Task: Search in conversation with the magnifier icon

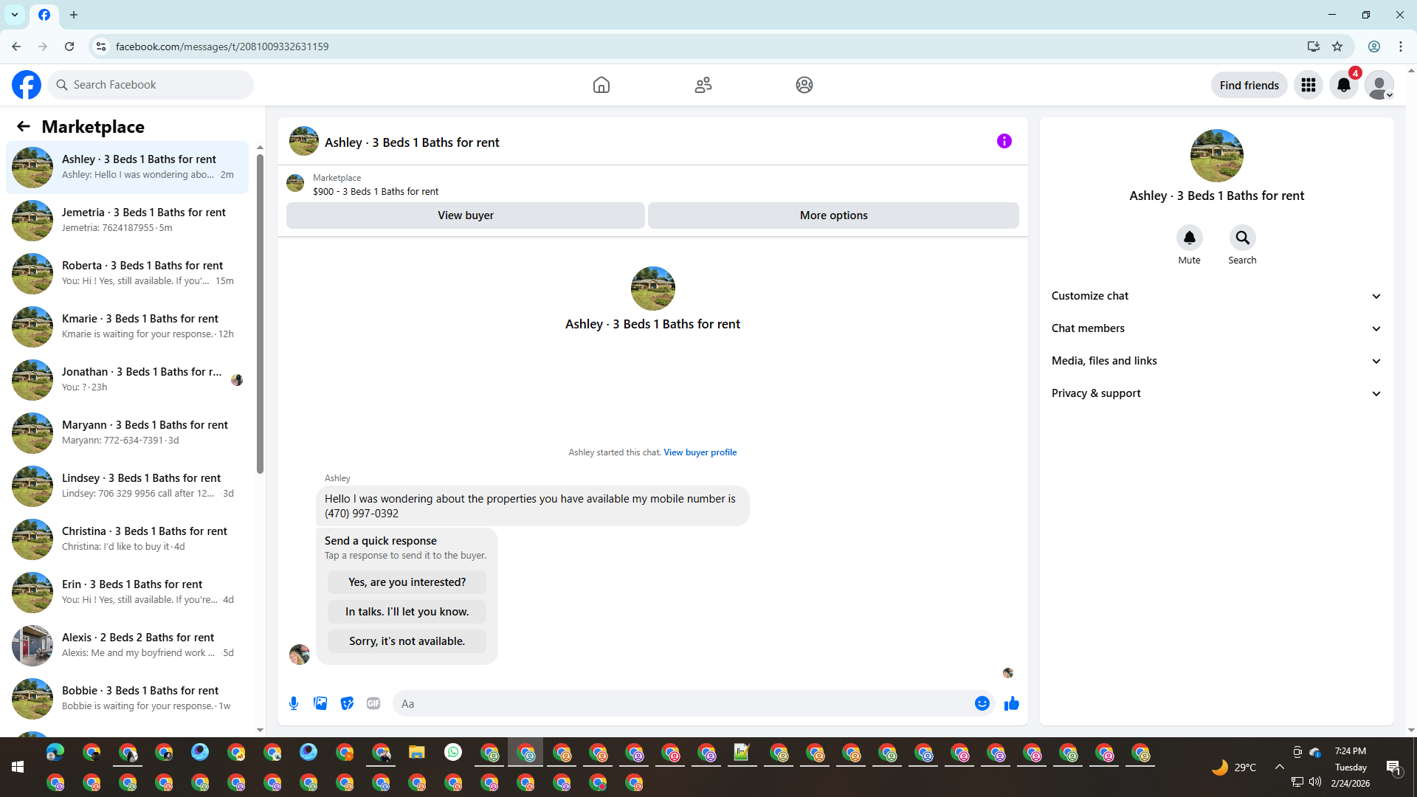Action: pyautogui.click(x=1242, y=238)
